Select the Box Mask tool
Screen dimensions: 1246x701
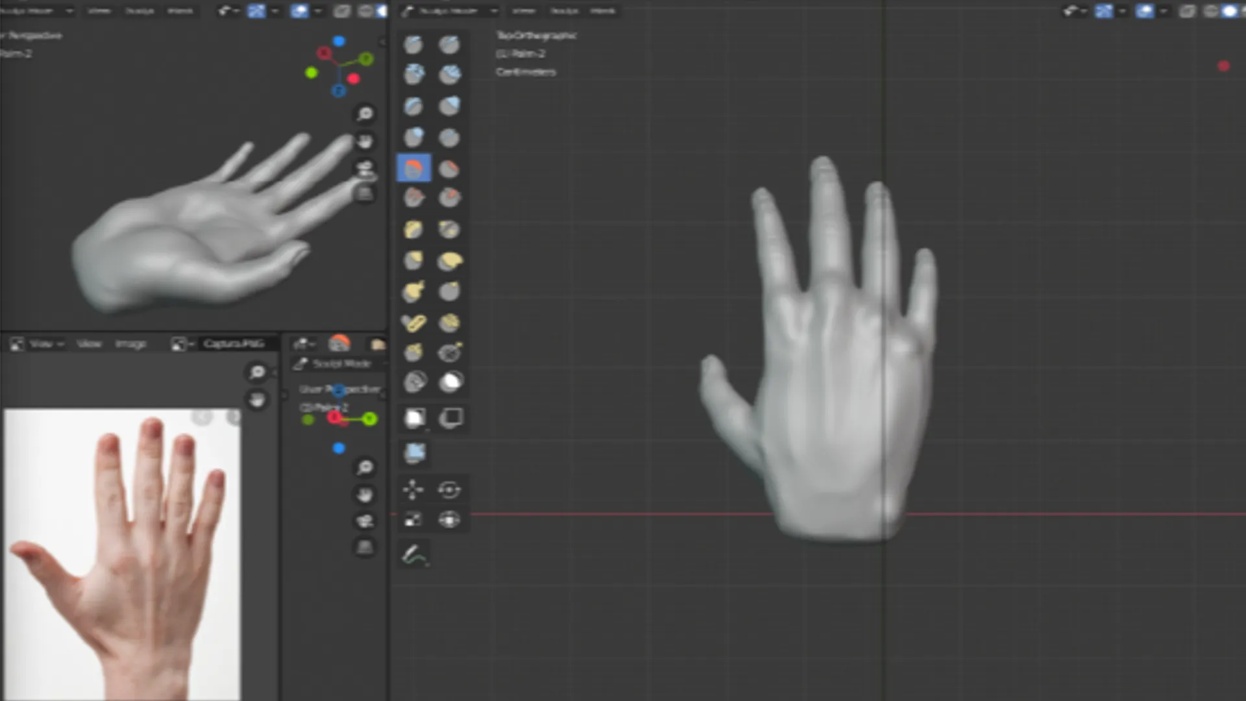(414, 418)
